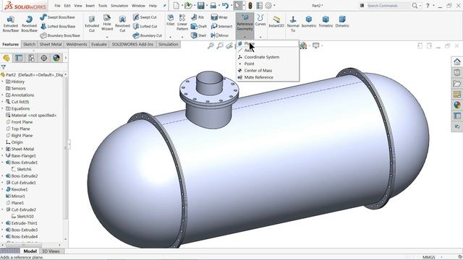Image resolution: width=463 pixels, height=260 pixels.
Task: Select the Extruded Cut tool
Action: click(92, 24)
